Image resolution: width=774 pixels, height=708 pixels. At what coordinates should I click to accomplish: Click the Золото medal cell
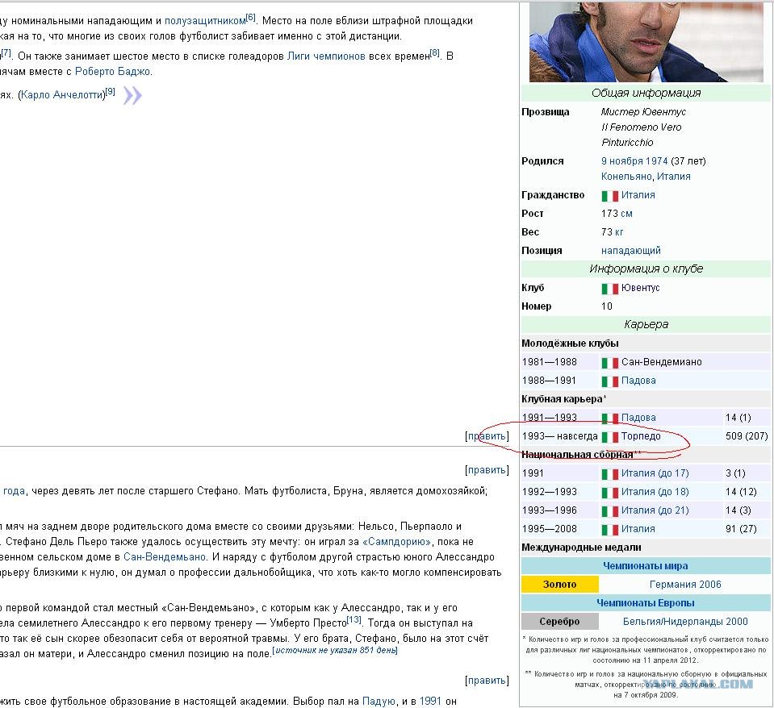(560, 585)
